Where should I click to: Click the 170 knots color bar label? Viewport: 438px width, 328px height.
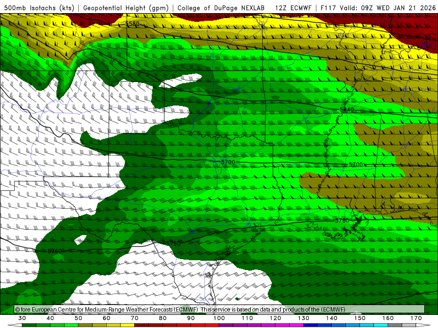(x=416, y=318)
